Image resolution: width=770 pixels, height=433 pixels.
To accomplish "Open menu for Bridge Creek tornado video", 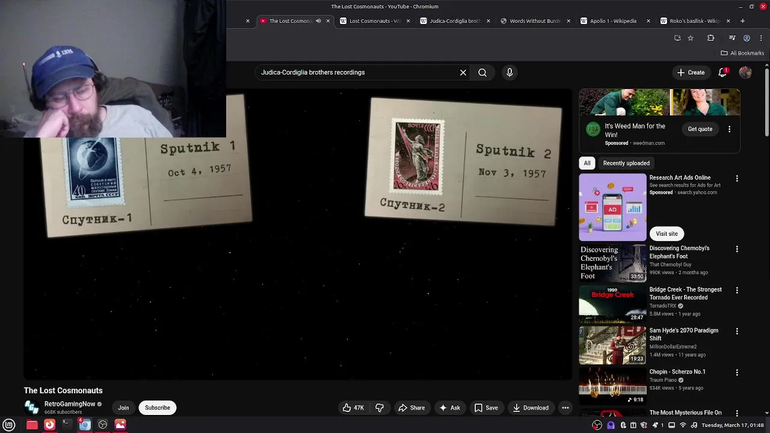I will [737, 290].
